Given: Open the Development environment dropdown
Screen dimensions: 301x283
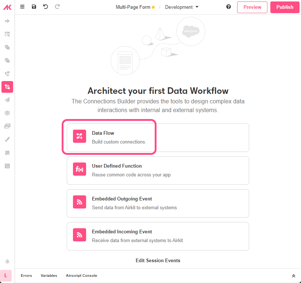Looking at the screenshot, I should coord(182,7).
